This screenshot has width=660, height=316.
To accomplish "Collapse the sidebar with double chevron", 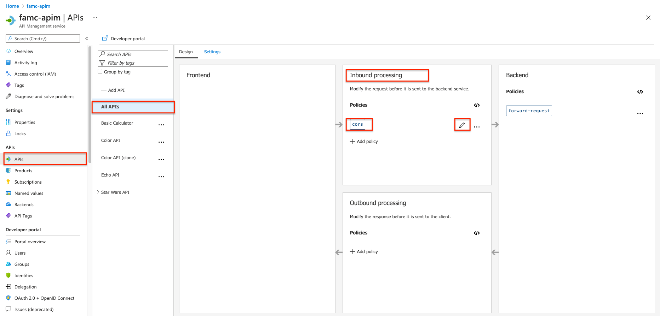I will 87,38.
